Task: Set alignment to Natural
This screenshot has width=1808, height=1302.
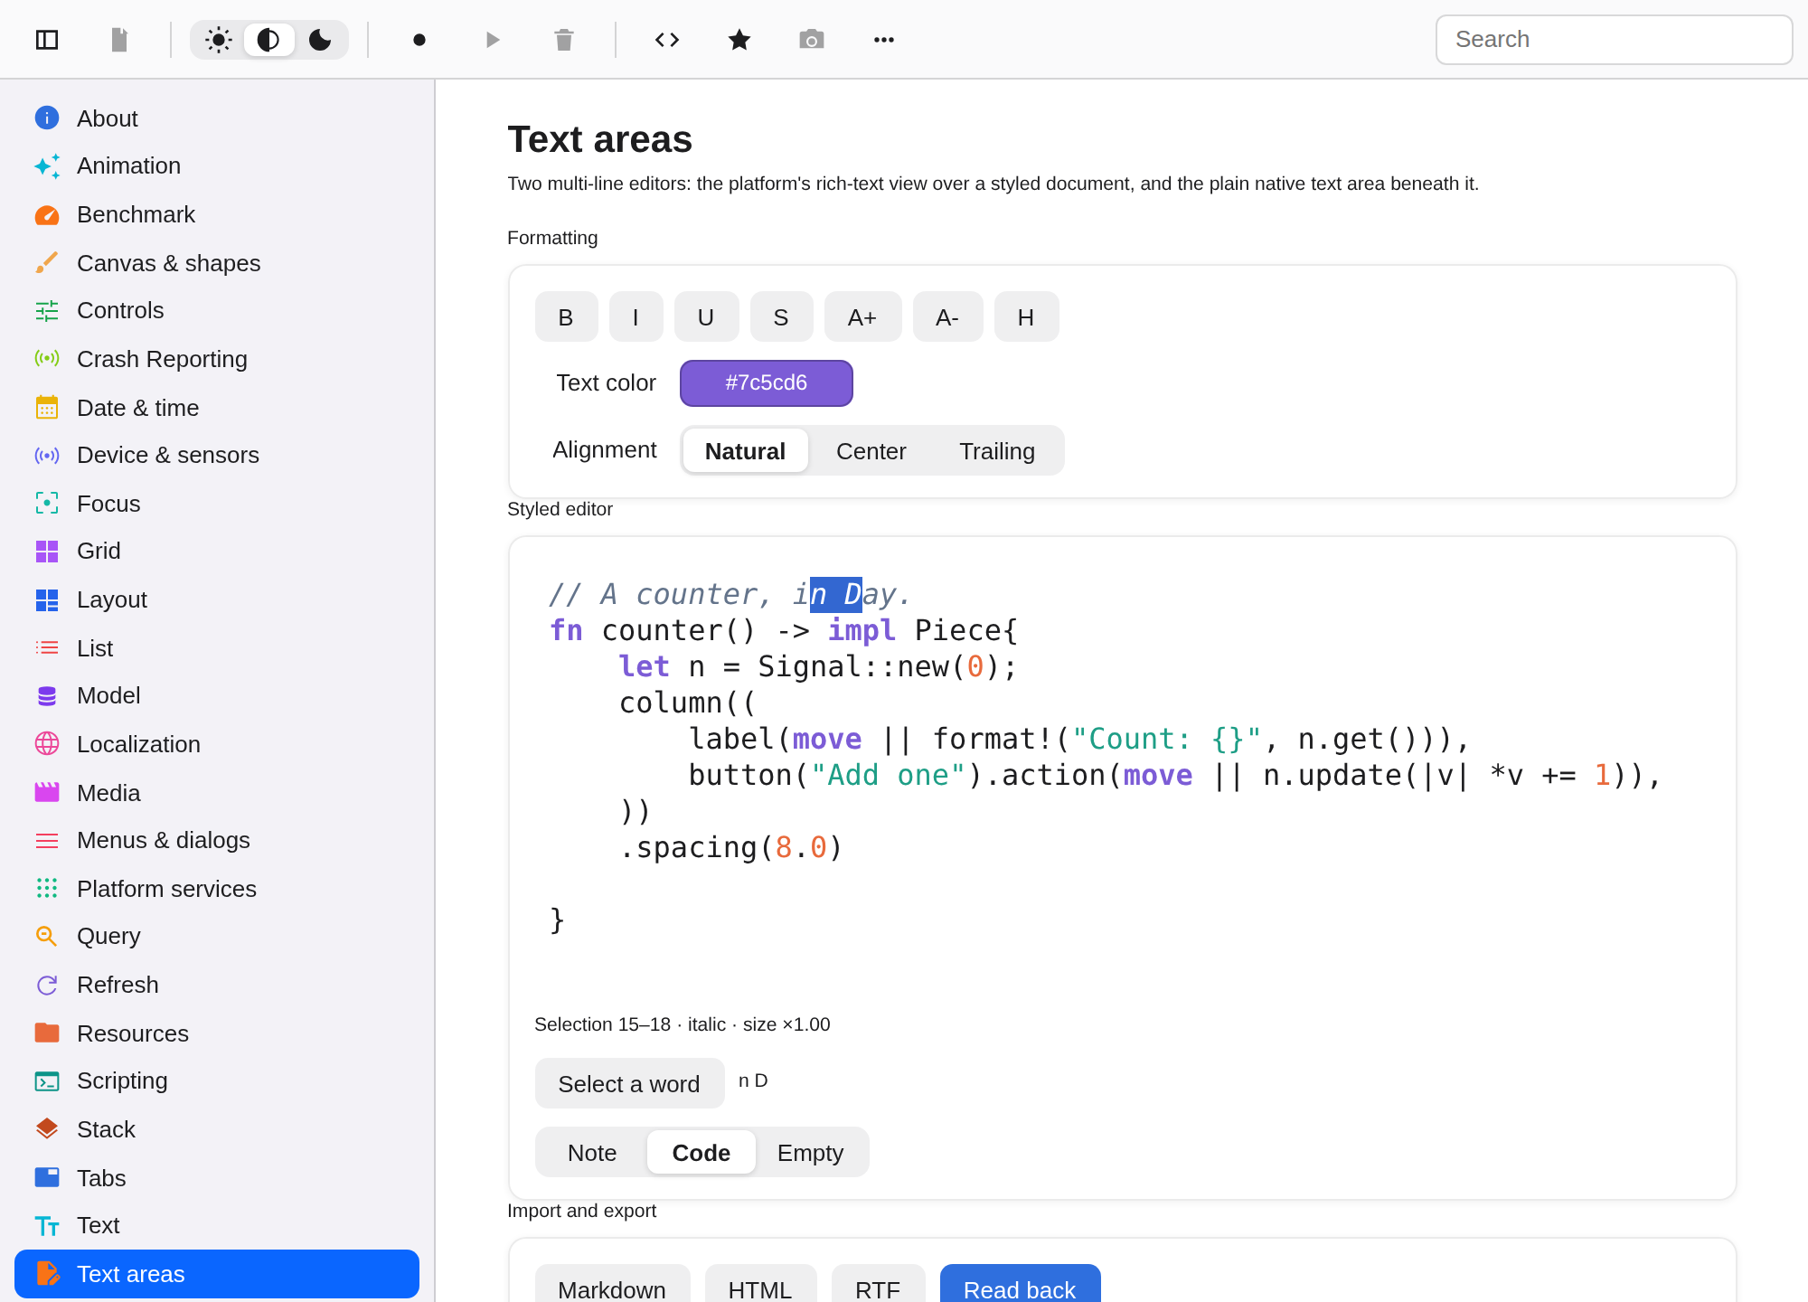Action: (x=745, y=450)
